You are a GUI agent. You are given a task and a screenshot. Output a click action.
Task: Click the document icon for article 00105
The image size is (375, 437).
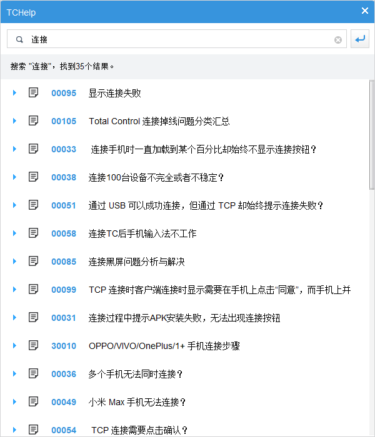34,120
